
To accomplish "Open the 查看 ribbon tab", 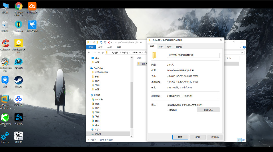I will (x=119, y=47).
